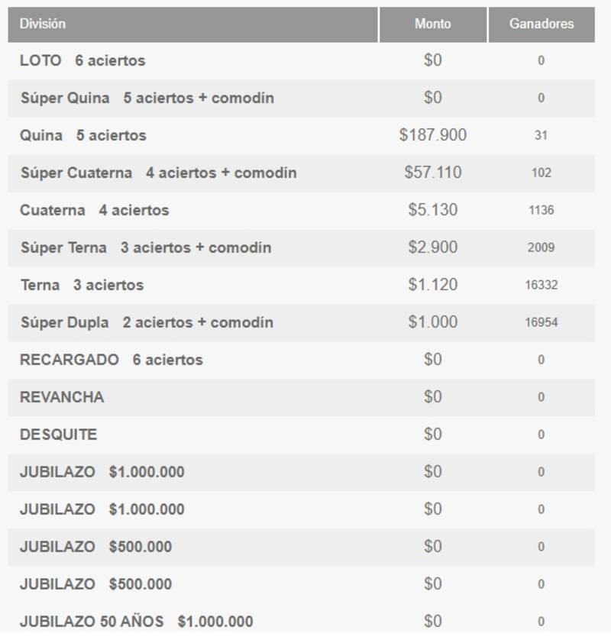Click the Terna 3 aciertos label

click(x=82, y=285)
